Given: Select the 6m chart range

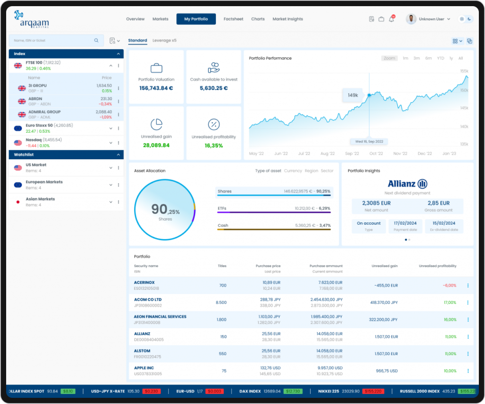Looking at the screenshot, I should click(x=428, y=58).
